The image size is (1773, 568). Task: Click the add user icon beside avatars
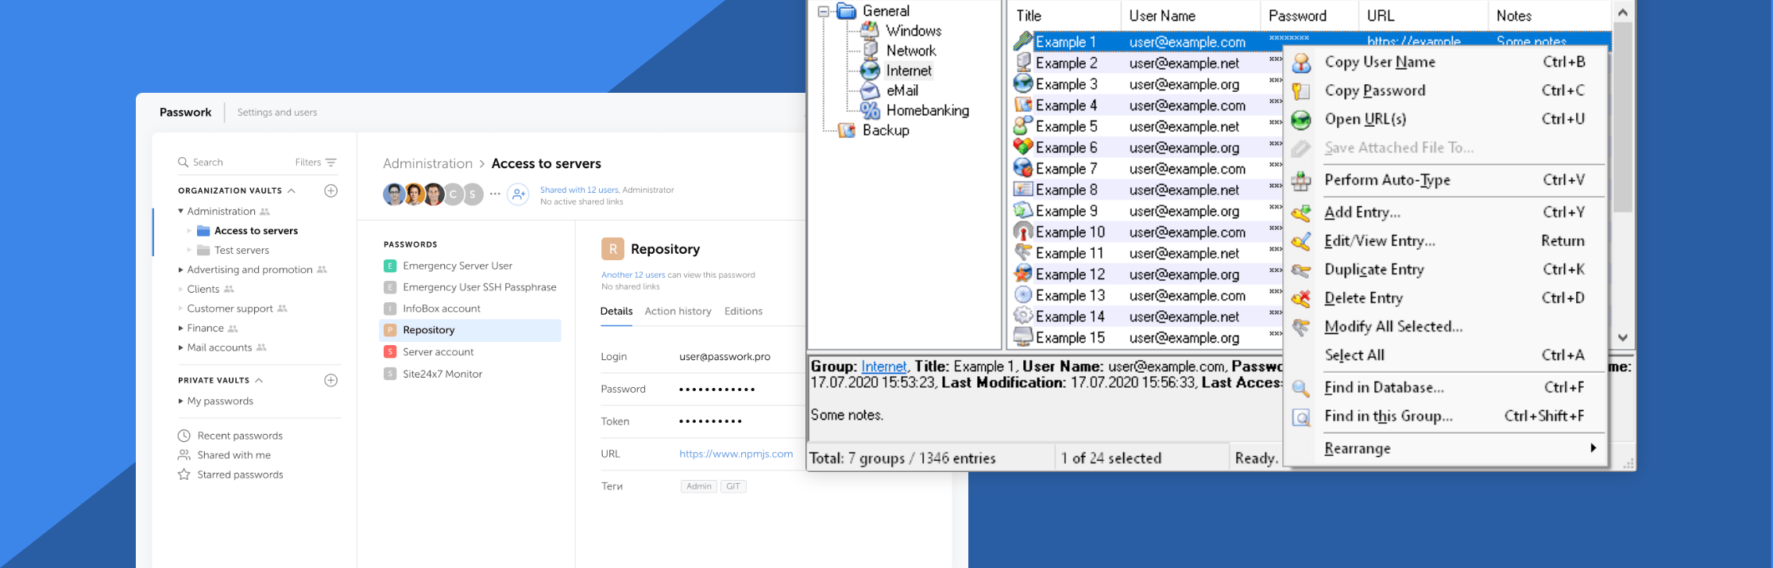518,194
